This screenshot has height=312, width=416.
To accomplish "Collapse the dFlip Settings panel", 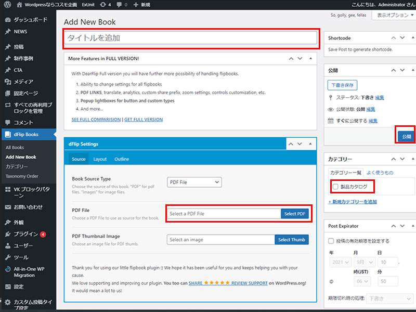I will (x=310, y=144).
